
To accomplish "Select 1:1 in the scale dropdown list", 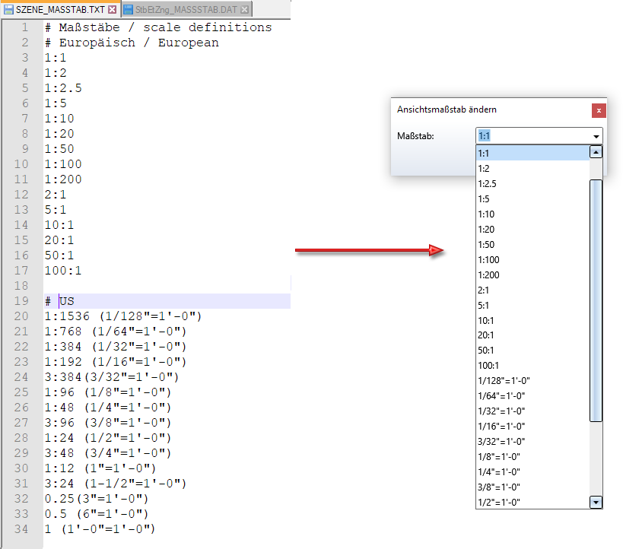I will pos(532,154).
